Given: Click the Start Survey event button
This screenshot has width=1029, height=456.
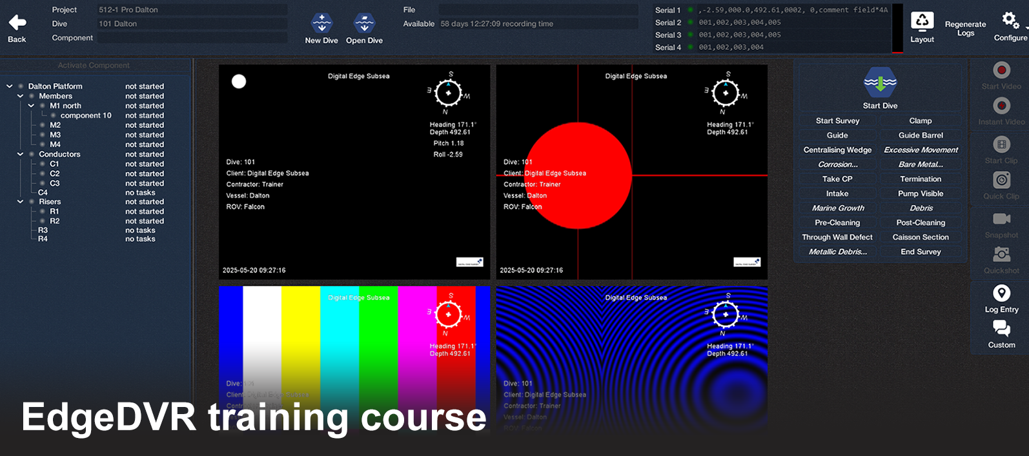Looking at the screenshot, I should (837, 121).
